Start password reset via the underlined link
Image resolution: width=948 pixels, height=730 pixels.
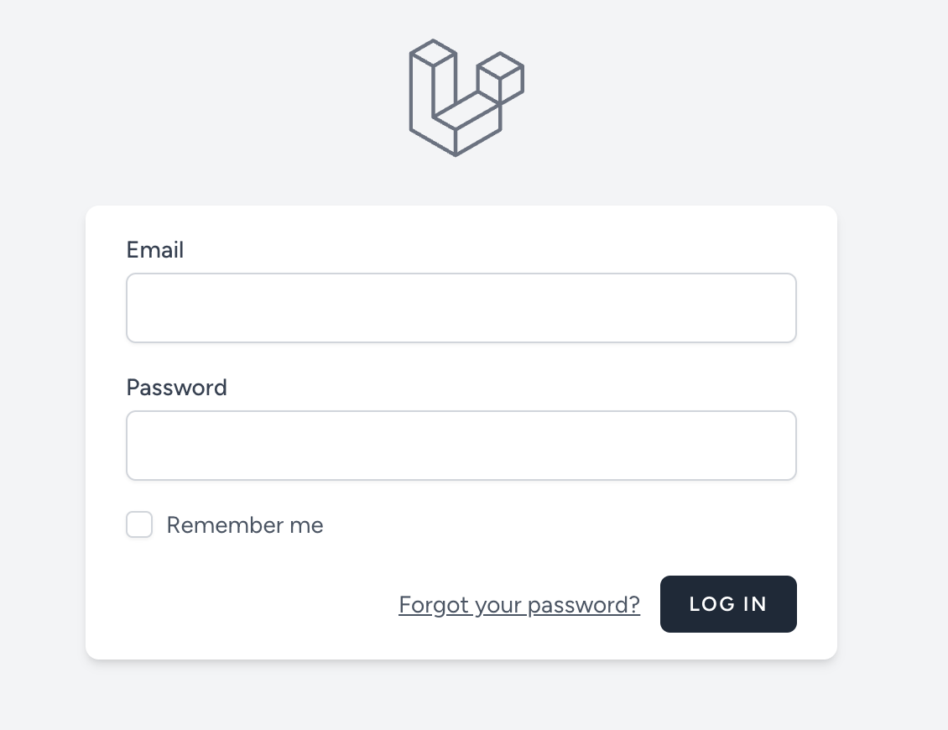tap(519, 604)
